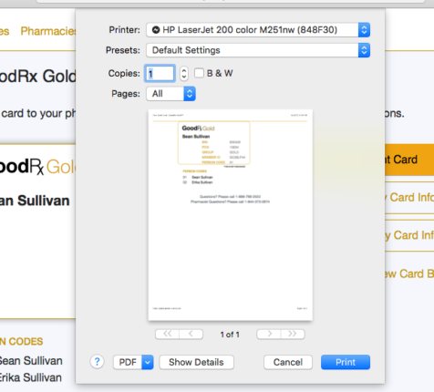Jump to last page in preview

click(293, 334)
